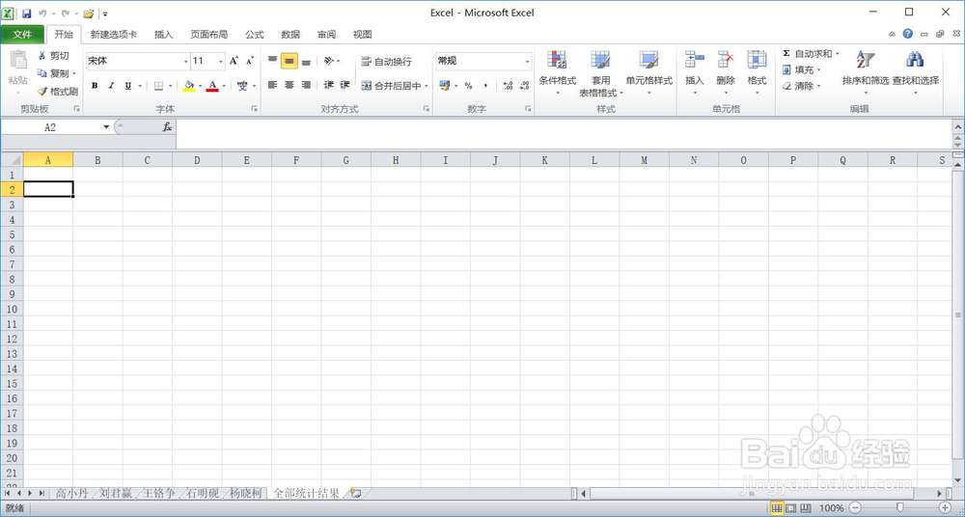Switch to Formulas (公式) tab
The image size is (965, 517).
point(255,35)
